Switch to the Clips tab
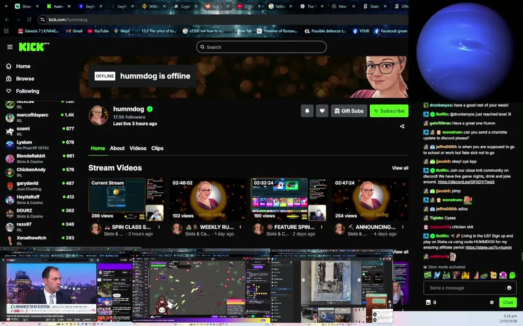This screenshot has width=523, height=326. [157, 149]
